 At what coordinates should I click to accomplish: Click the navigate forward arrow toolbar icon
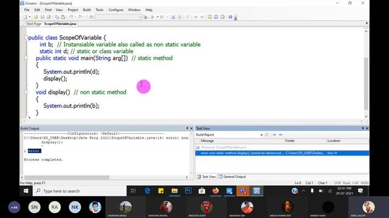point(202,17)
